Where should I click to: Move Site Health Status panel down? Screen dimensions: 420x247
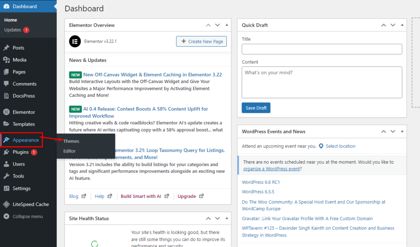pyautogui.click(x=217, y=219)
